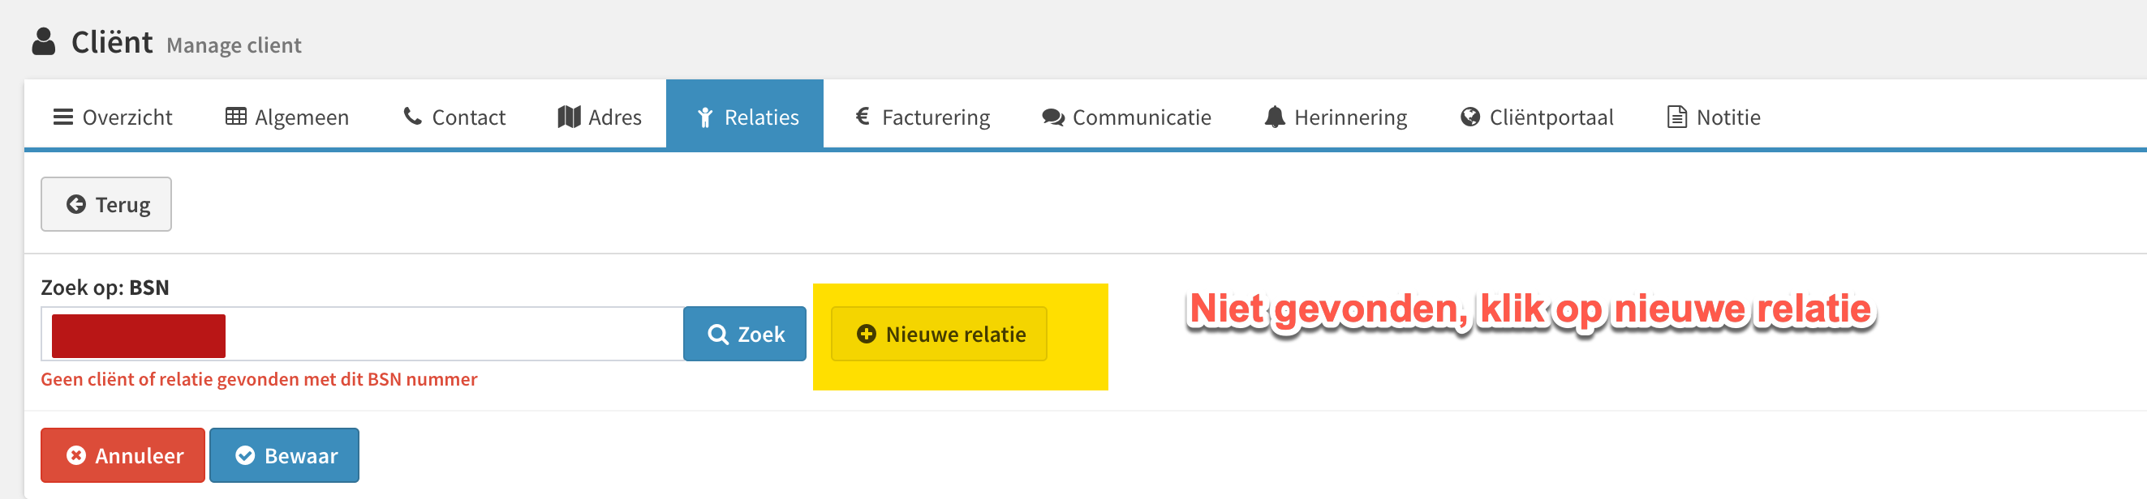The image size is (2147, 499).
Task: Open the Cliëntportaal tab
Action: 1537,115
